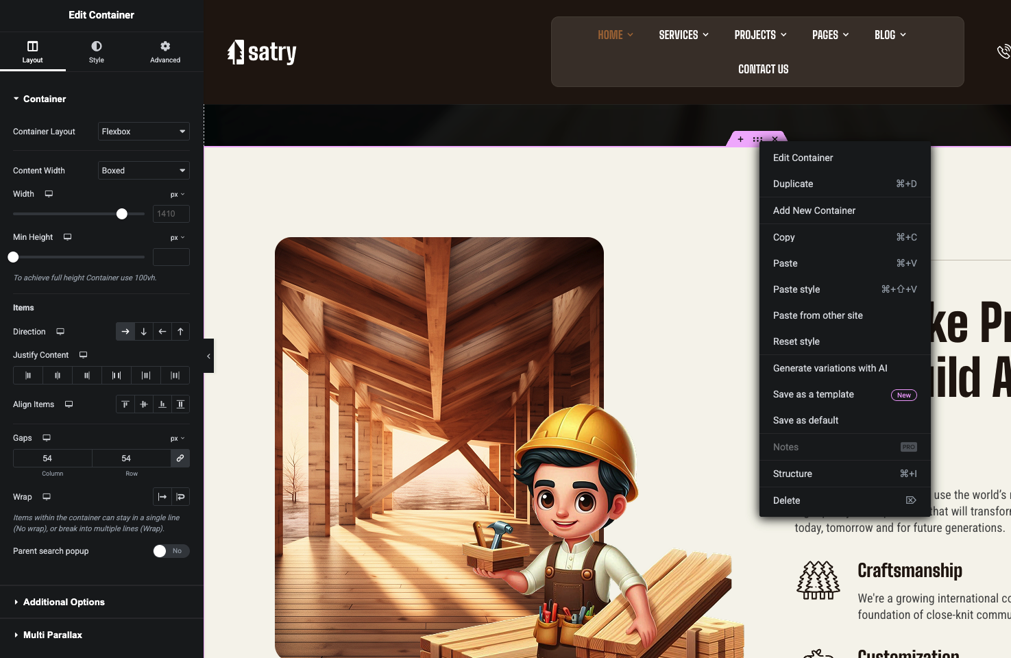Set direction to column (down arrow)

[x=144, y=332]
